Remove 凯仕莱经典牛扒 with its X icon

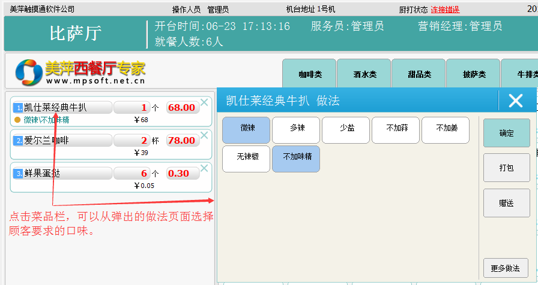[204, 102]
